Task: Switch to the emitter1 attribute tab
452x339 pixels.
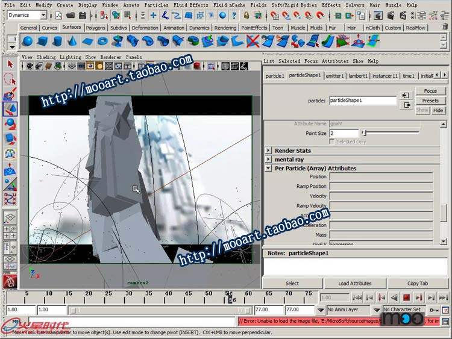Action: (x=334, y=76)
